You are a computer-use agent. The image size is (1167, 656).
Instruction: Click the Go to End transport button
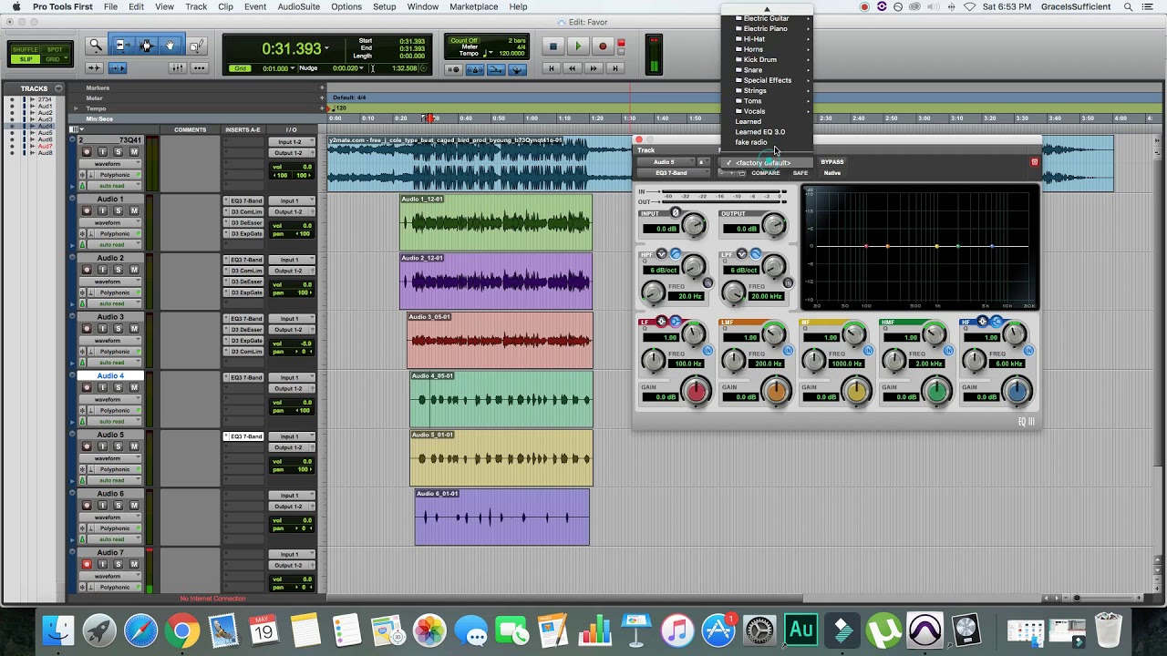(615, 68)
